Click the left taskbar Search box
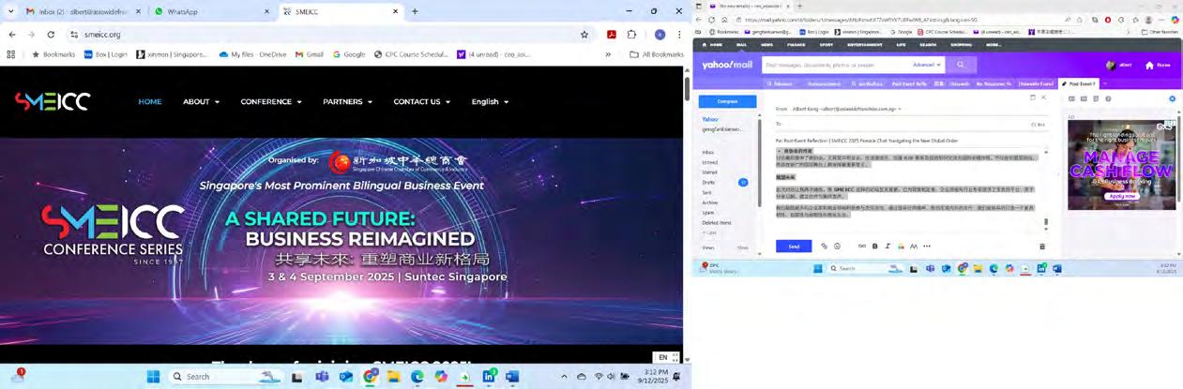The width and height of the screenshot is (1183, 389). click(227, 377)
